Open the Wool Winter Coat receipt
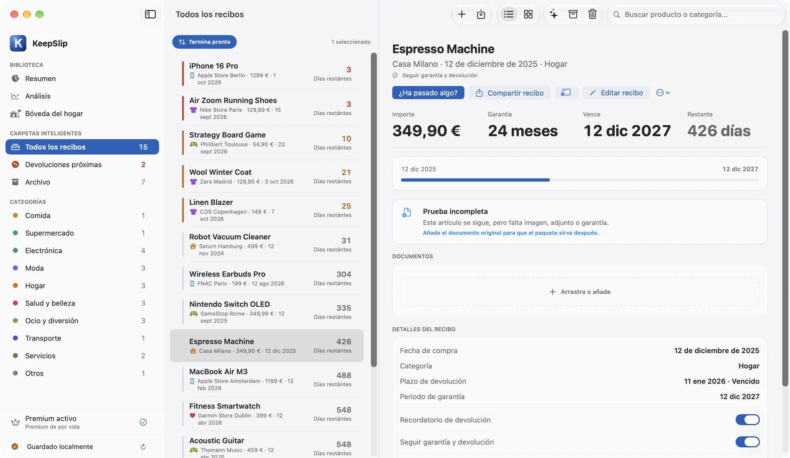Image resolution: width=790 pixels, height=458 pixels. [x=267, y=176]
